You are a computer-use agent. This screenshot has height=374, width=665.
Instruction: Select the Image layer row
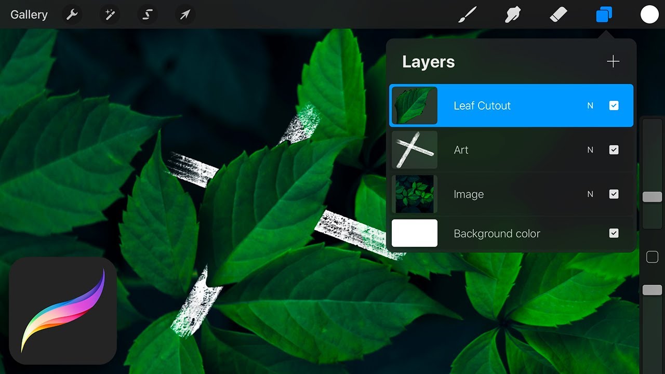(x=511, y=194)
